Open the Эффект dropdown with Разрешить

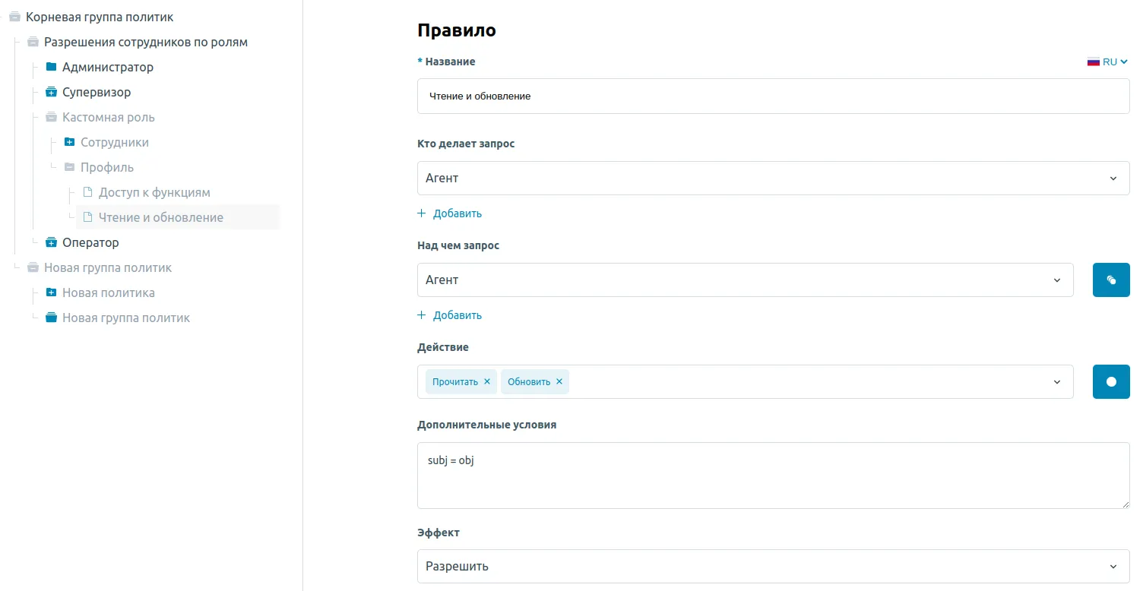(x=772, y=566)
